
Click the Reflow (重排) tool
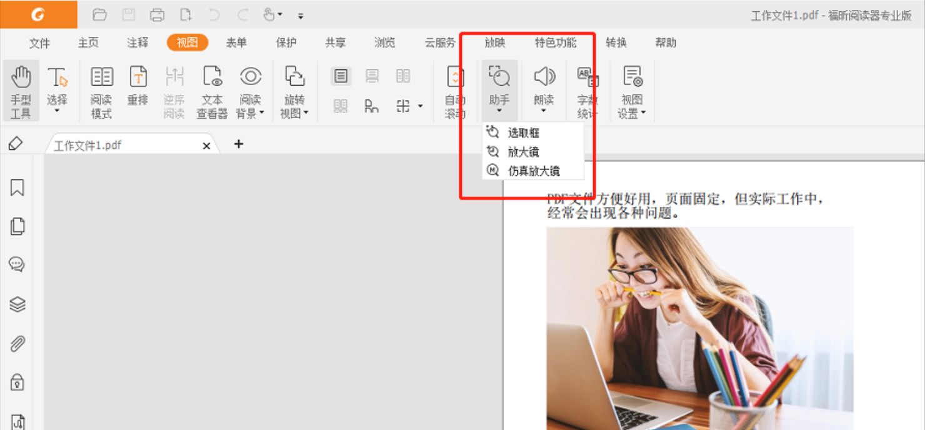(x=137, y=87)
